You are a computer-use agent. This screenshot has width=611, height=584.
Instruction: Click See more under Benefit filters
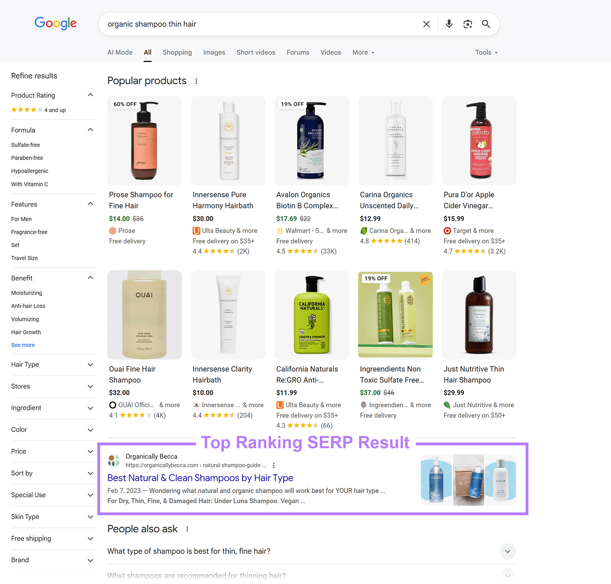point(23,345)
